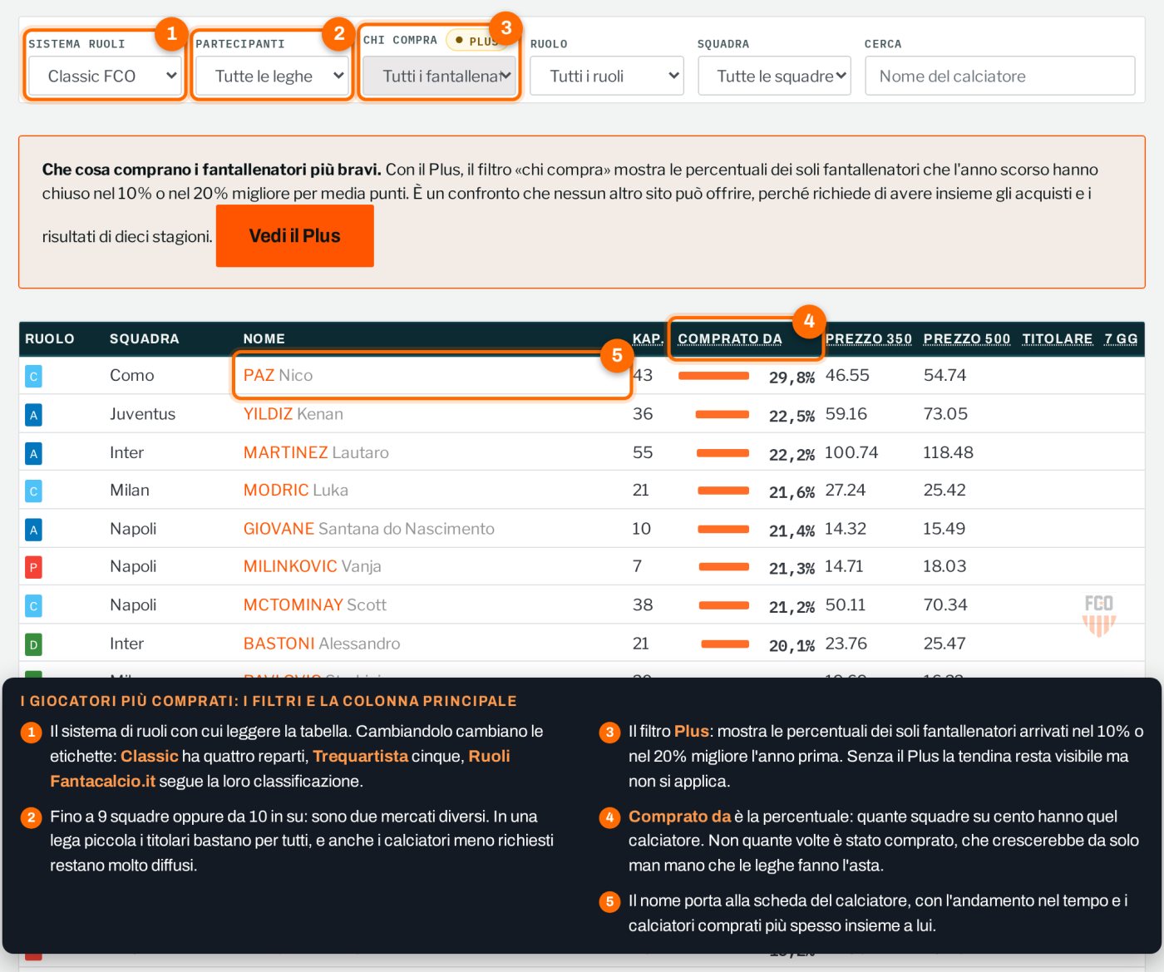Click the A role badge for Yildiz Kenan

tap(33, 415)
